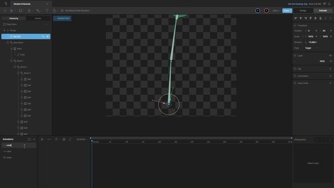Align selection to vertical center
Viewport: 334px width, 188px height.
(315, 18)
